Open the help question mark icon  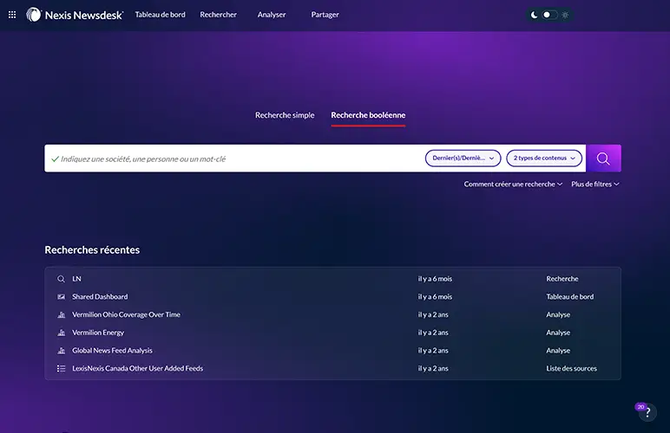(x=646, y=413)
